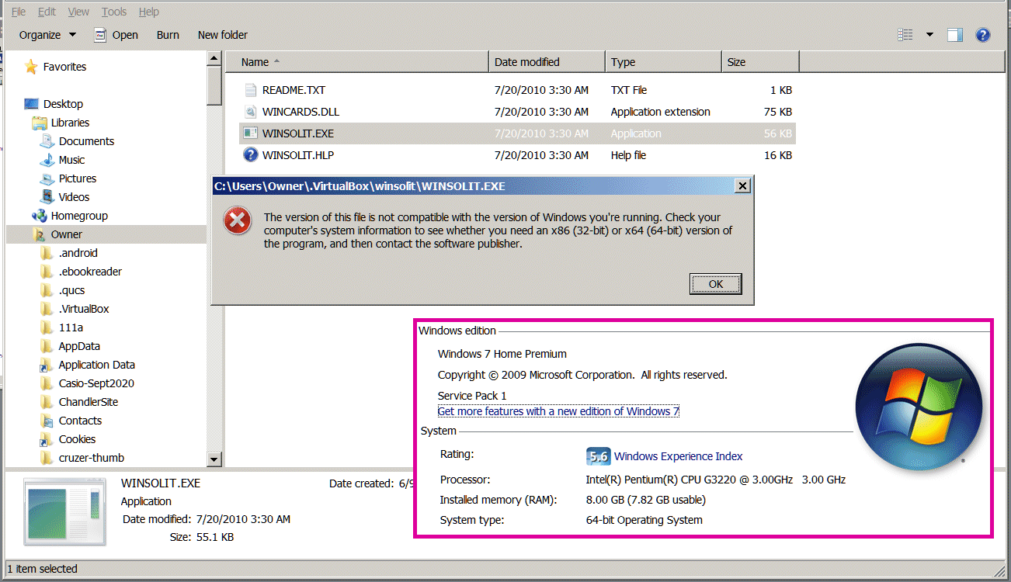Open the Music library icon
This screenshot has height=582, width=1011.
(47, 160)
